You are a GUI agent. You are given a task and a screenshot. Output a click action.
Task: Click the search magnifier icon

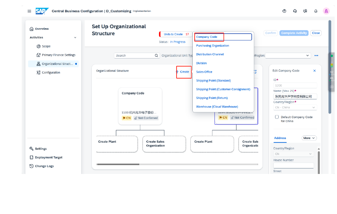pos(156,56)
